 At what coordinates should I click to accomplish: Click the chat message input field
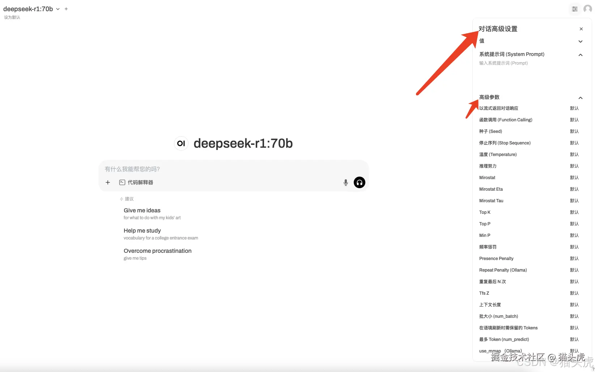point(233,169)
